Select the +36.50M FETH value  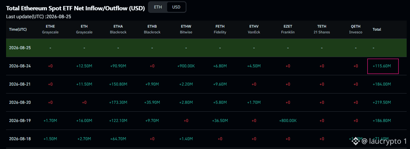point(220,121)
